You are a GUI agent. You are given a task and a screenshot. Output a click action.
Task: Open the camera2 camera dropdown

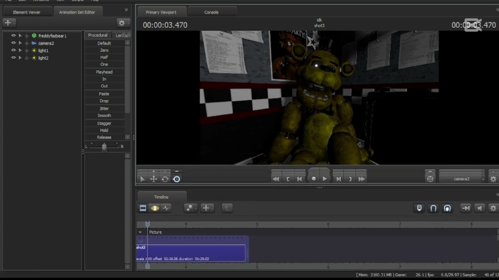(462, 179)
